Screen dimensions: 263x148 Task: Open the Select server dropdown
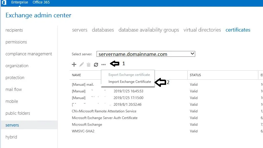(x=146, y=54)
